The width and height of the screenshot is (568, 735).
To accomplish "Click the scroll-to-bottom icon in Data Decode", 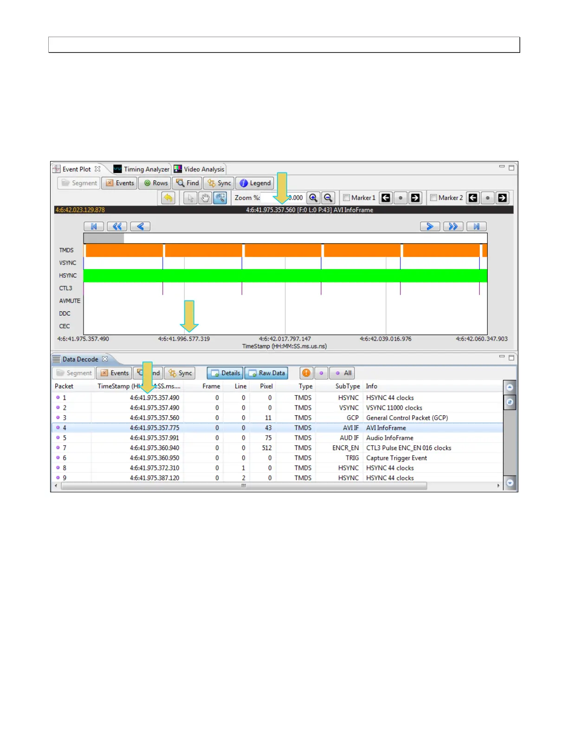I will (510, 483).
